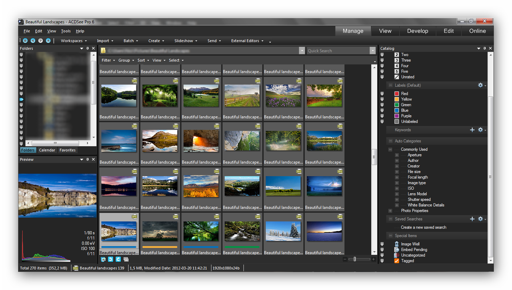Pin the Catalog panel
This screenshot has width=512, height=290.
484,48
